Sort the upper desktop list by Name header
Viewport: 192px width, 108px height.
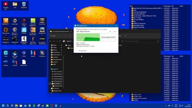point(131,6)
